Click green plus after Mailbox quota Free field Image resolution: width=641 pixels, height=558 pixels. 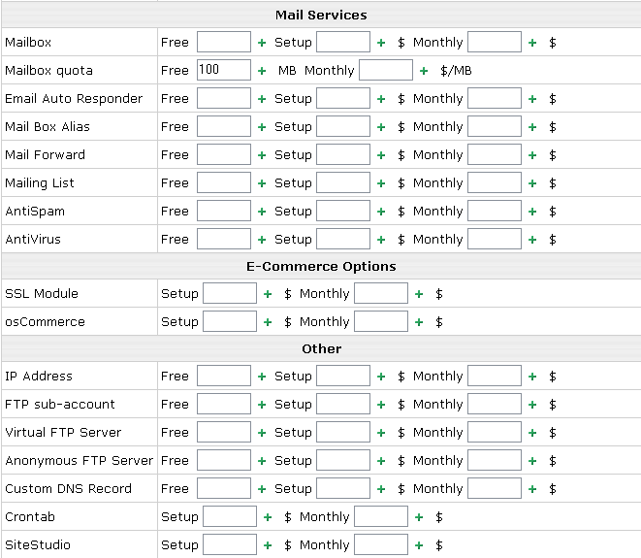point(262,71)
